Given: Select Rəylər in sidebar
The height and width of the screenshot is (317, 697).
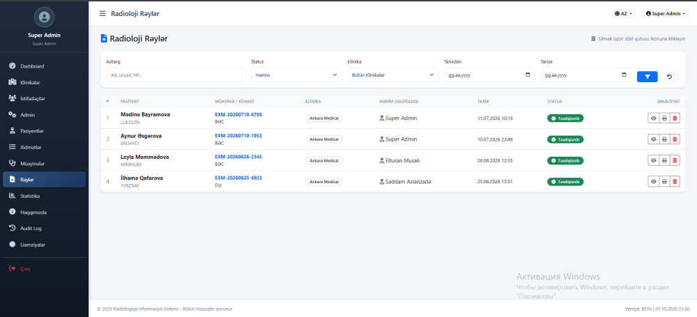Looking at the screenshot, I should (44, 180).
